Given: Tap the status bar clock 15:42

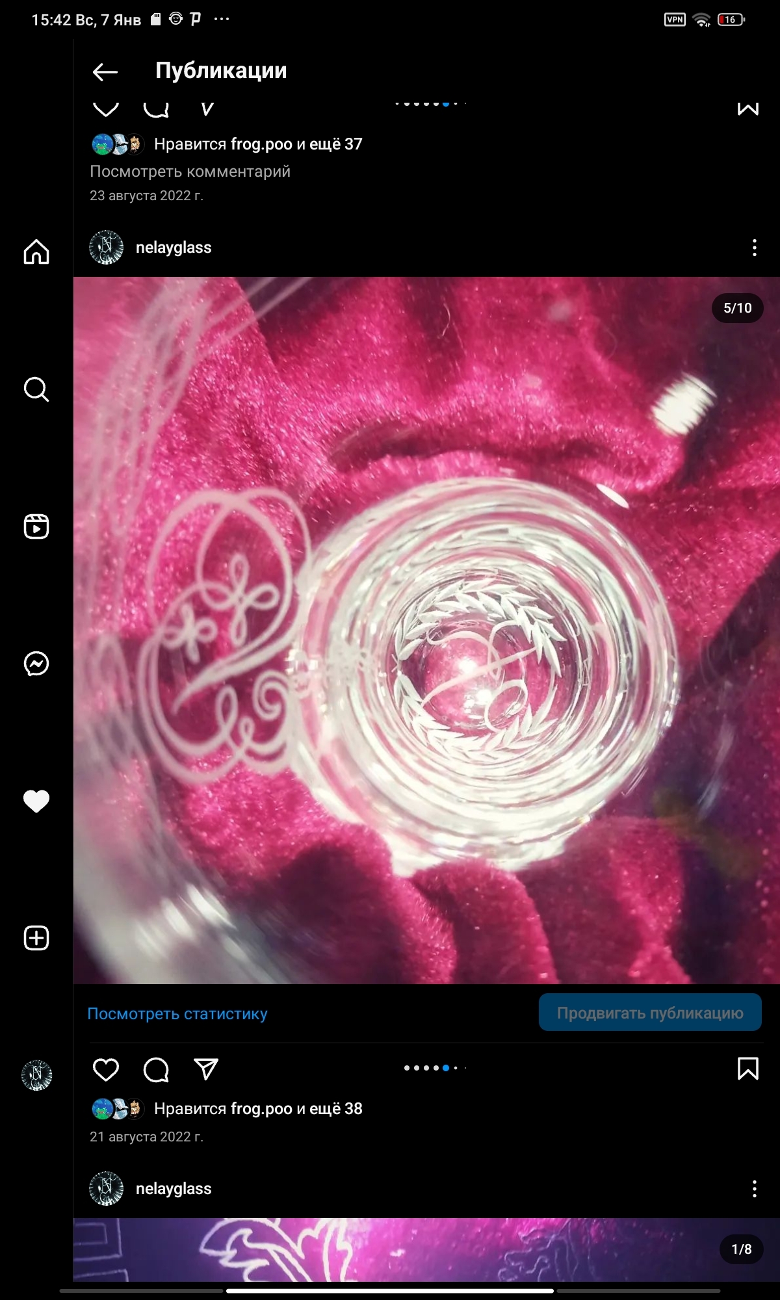Looking at the screenshot, I should click(51, 20).
